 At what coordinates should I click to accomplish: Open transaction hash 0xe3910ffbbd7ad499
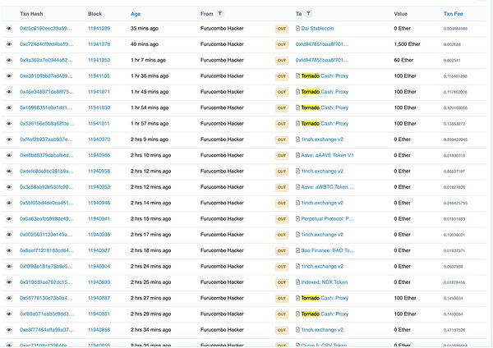(46, 76)
